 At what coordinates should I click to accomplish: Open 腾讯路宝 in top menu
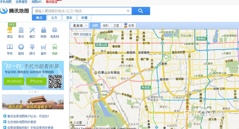click(52, 2)
